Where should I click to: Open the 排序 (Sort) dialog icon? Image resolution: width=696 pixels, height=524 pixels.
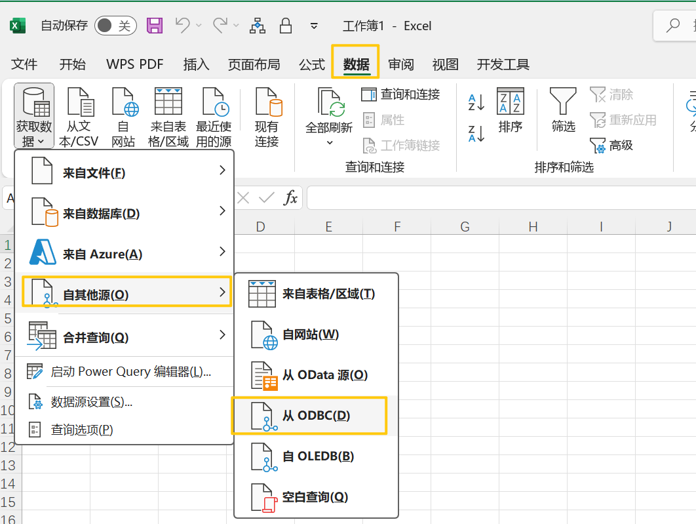tap(511, 110)
